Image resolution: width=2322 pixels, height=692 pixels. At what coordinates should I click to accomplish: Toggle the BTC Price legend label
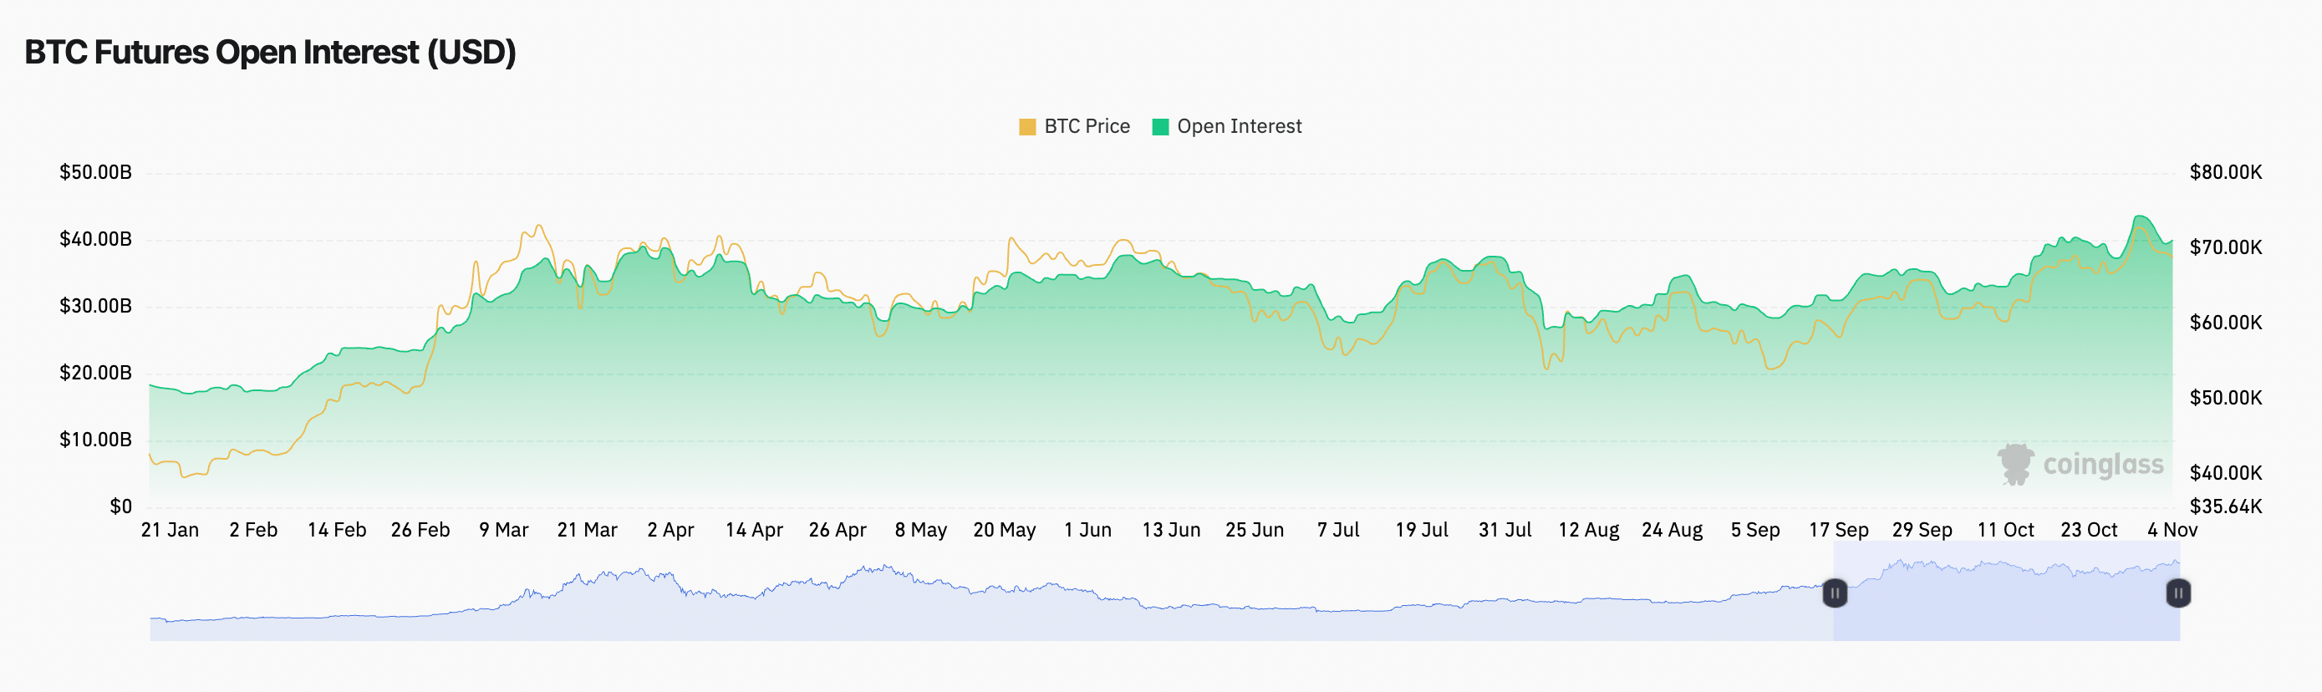[1086, 126]
